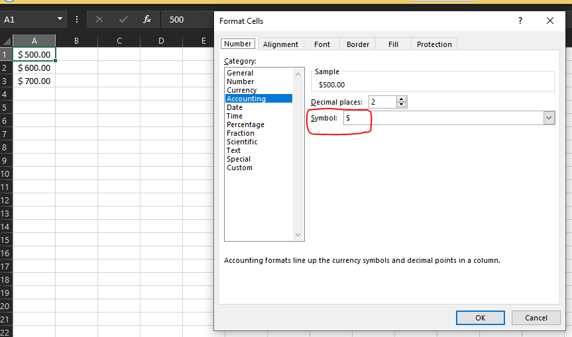Click the Decimal places input field
The height and width of the screenshot is (337, 572).
[x=382, y=102]
